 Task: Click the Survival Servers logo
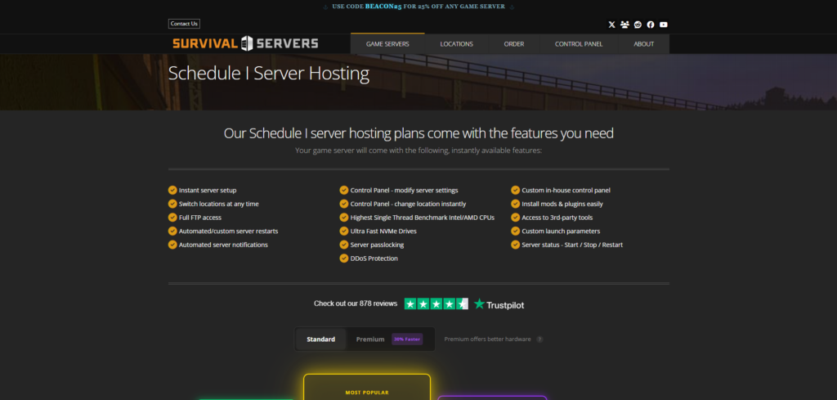(245, 44)
